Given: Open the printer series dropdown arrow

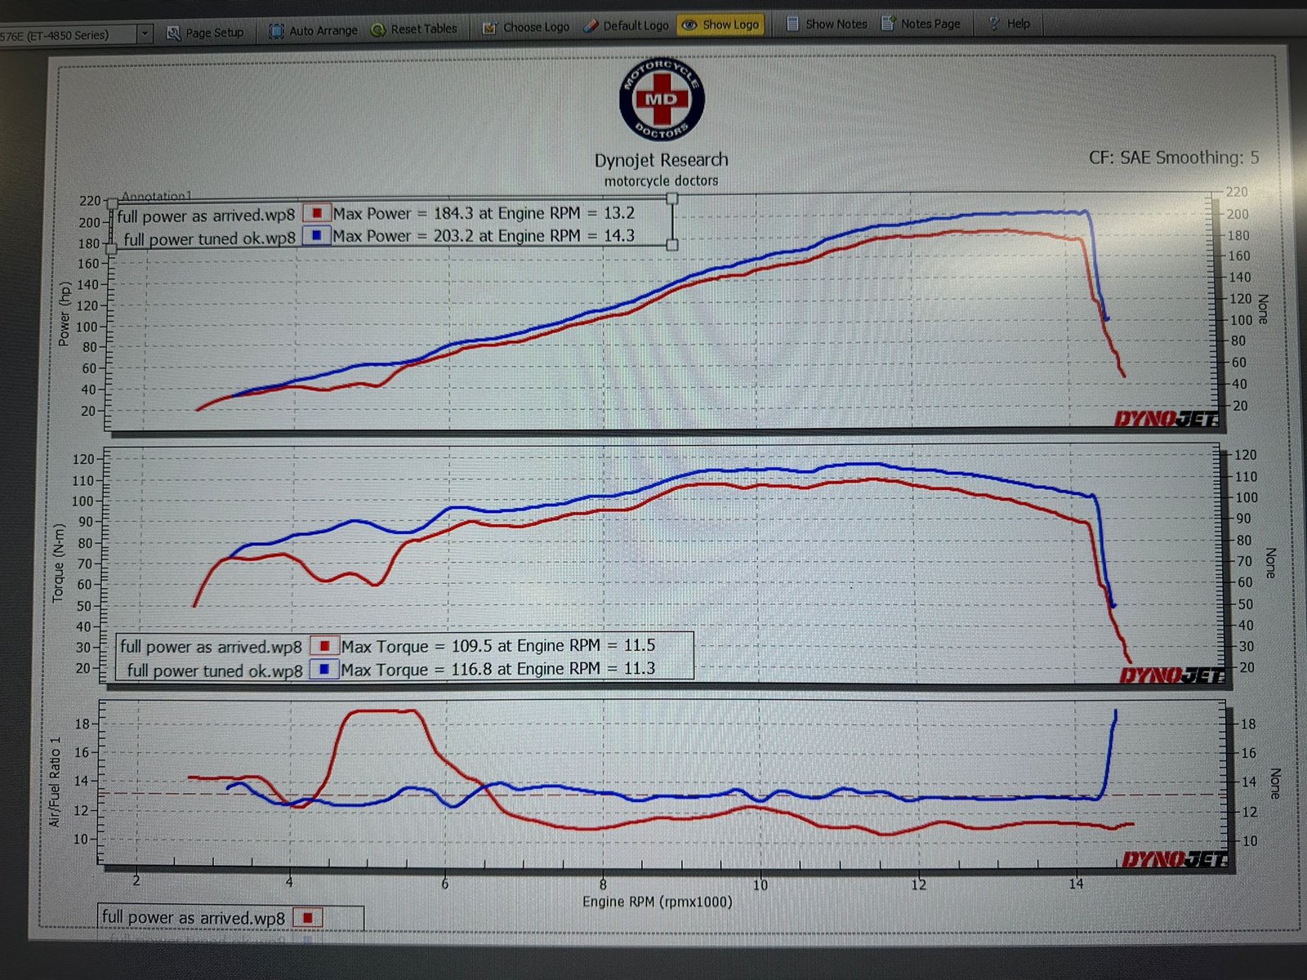Looking at the screenshot, I should click(x=145, y=33).
